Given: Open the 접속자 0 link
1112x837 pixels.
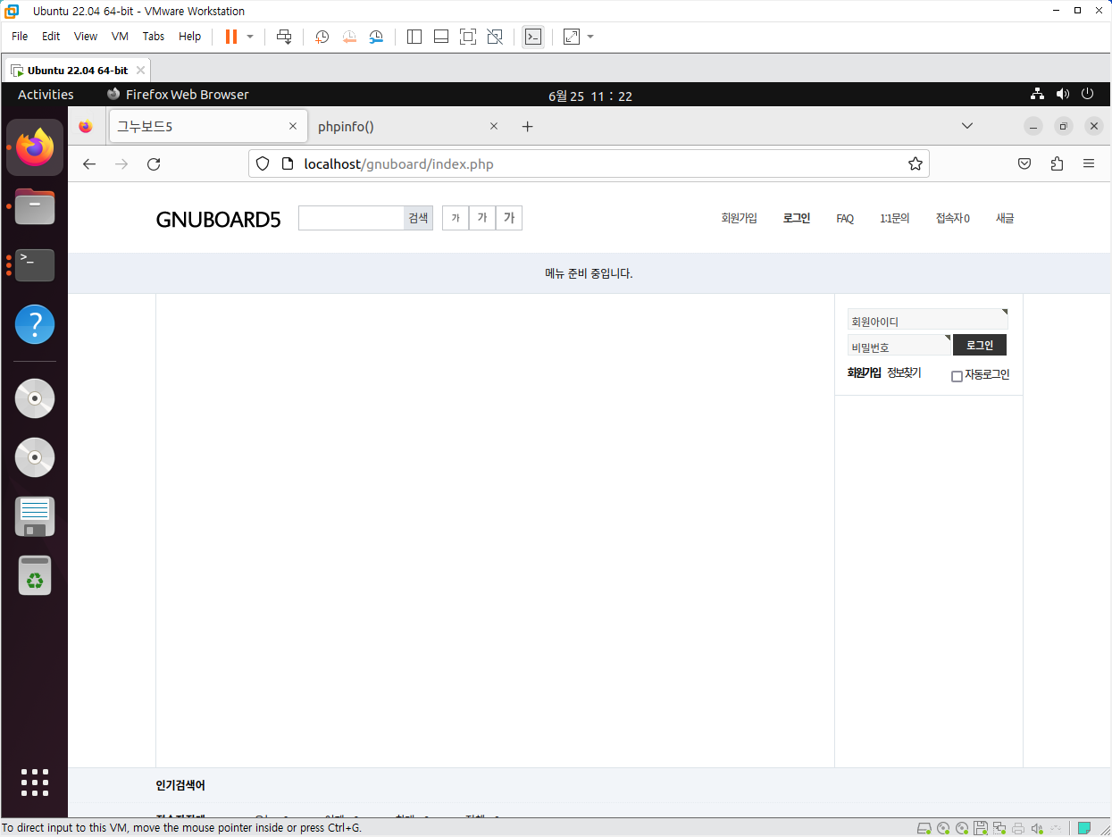Looking at the screenshot, I should (953, 219).
